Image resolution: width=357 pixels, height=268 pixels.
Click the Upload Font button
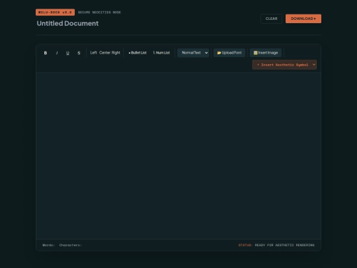click(229, 53)
